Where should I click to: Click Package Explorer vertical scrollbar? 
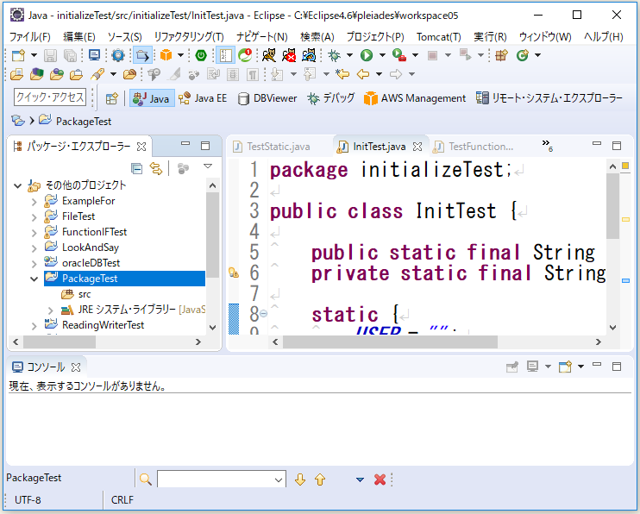[213, 236]
